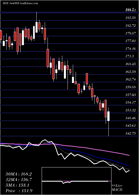Click the 182.72 price axis label

pyautogui.click(x=130, y=26)
